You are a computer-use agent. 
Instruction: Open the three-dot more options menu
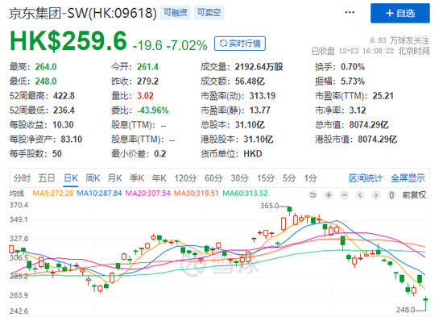350,12
